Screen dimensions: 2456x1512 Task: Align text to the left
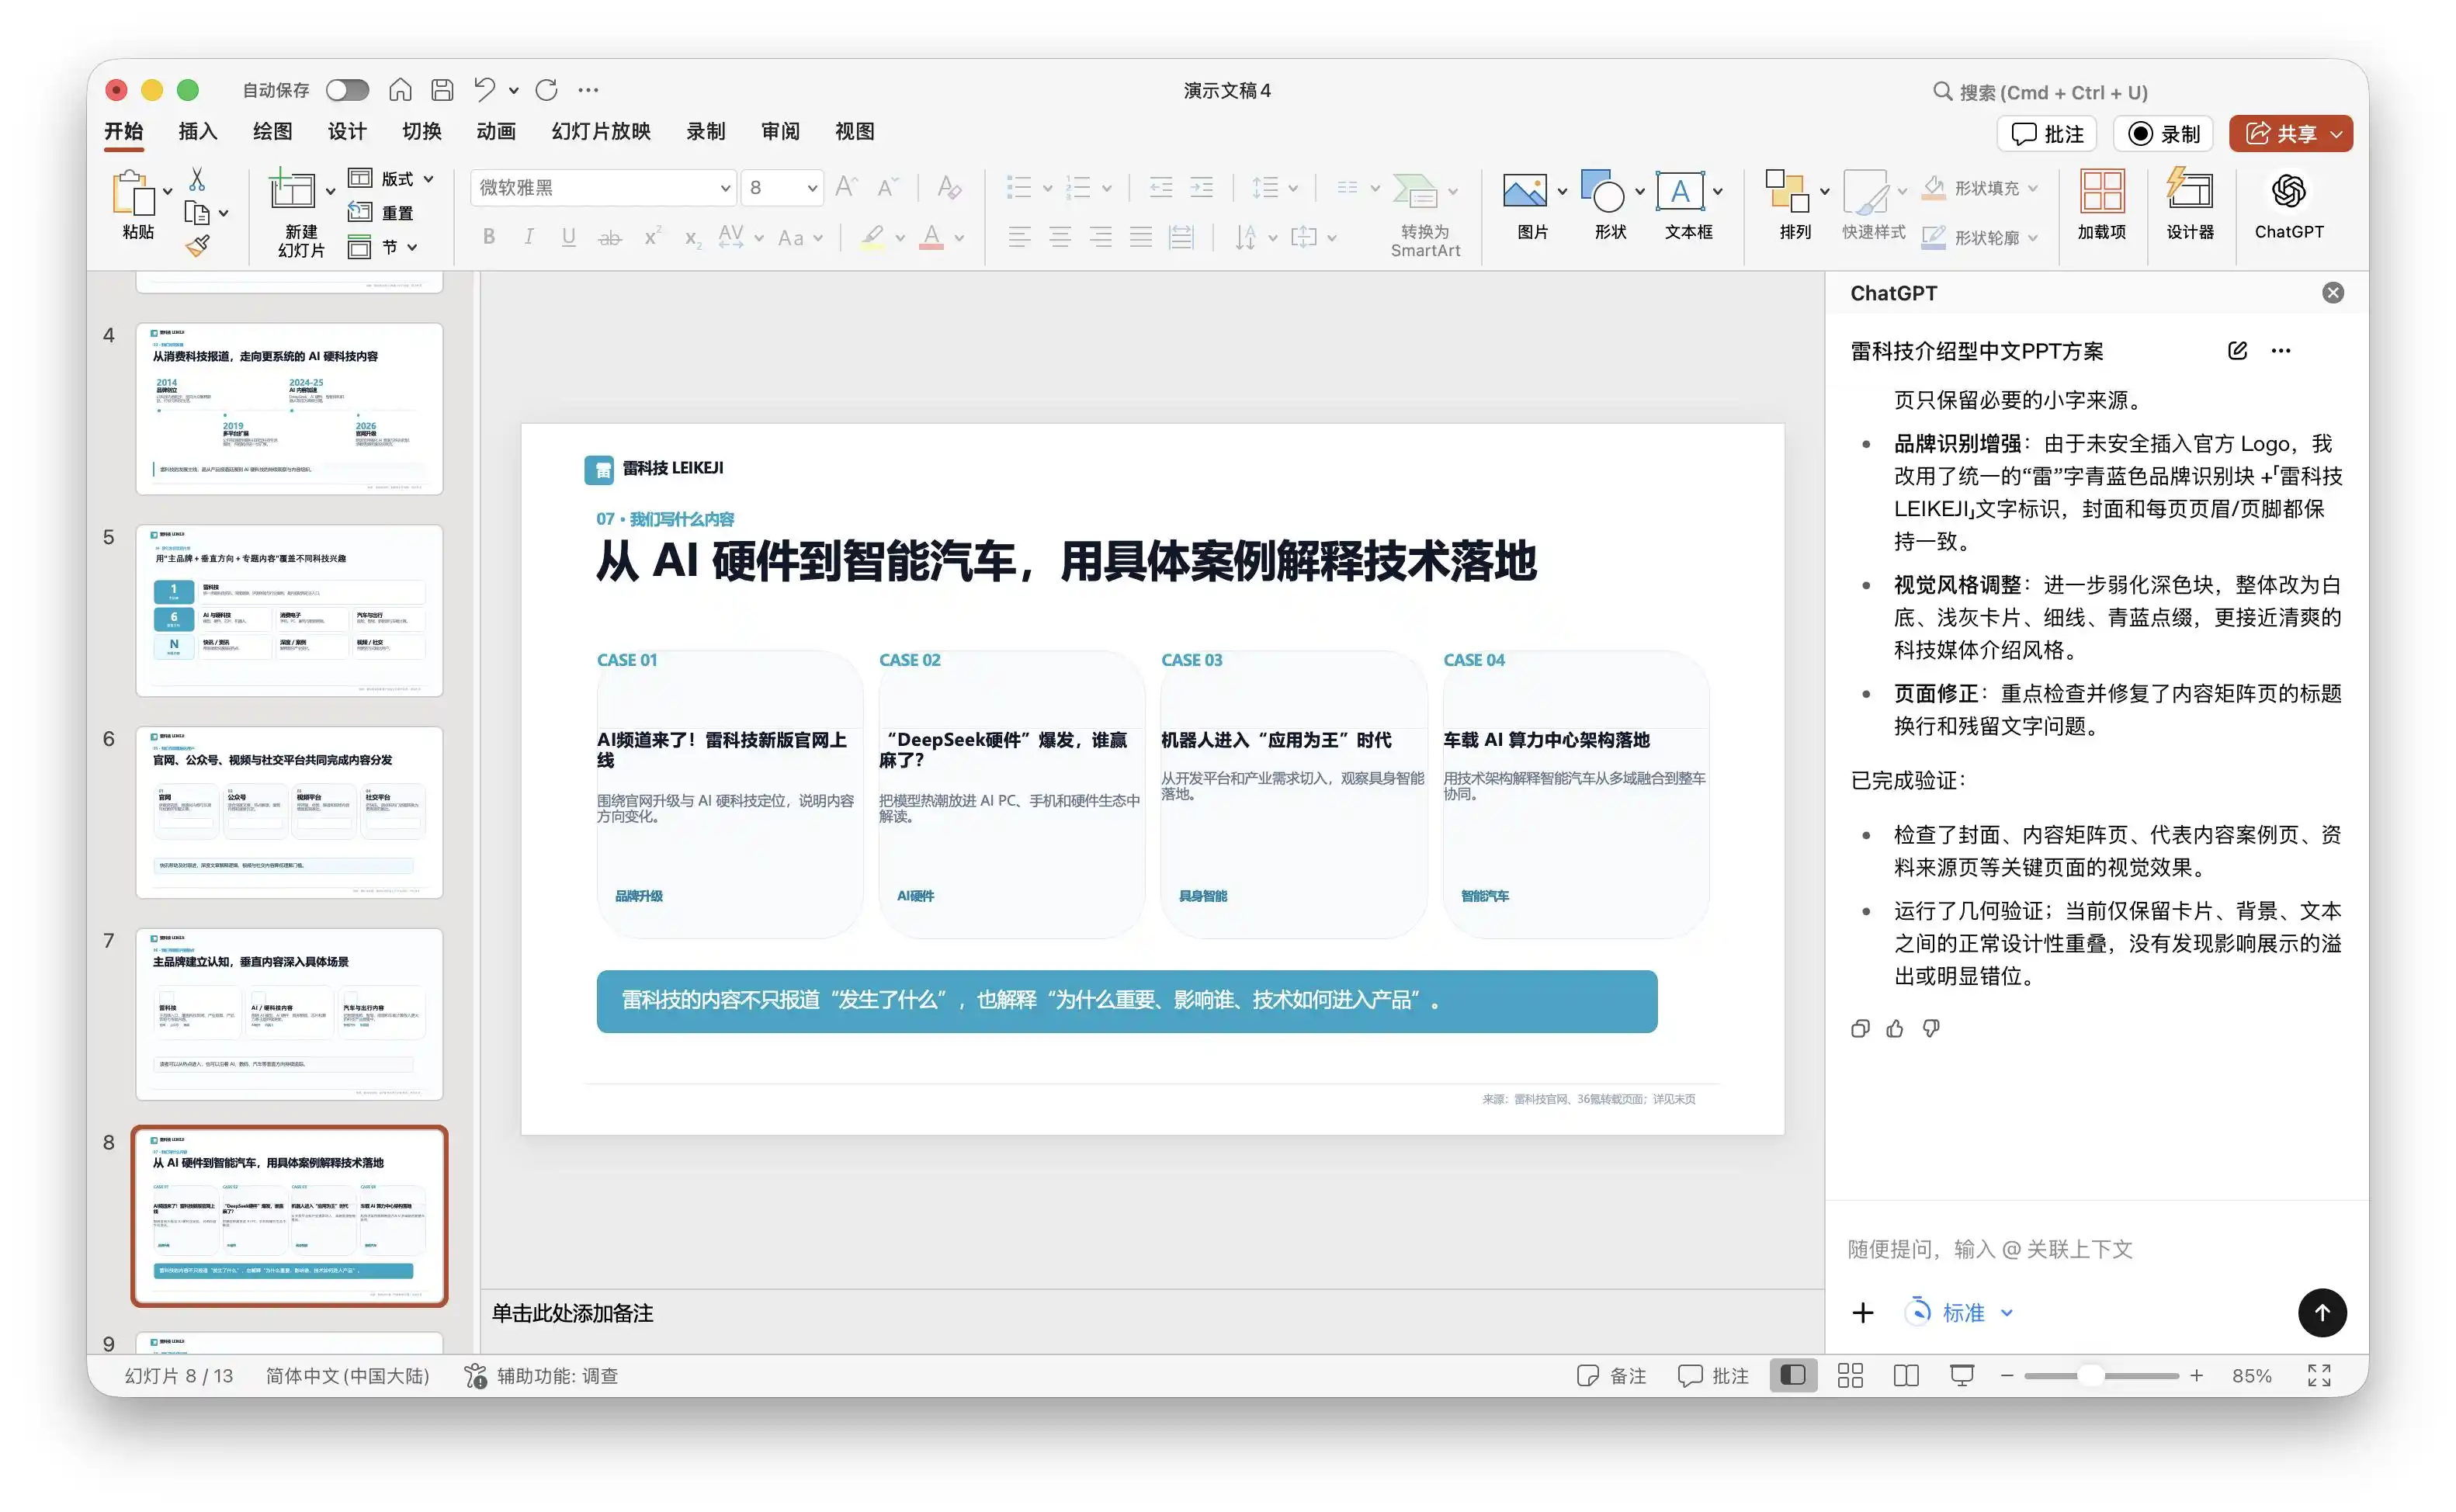click(x=1019, y=237)
